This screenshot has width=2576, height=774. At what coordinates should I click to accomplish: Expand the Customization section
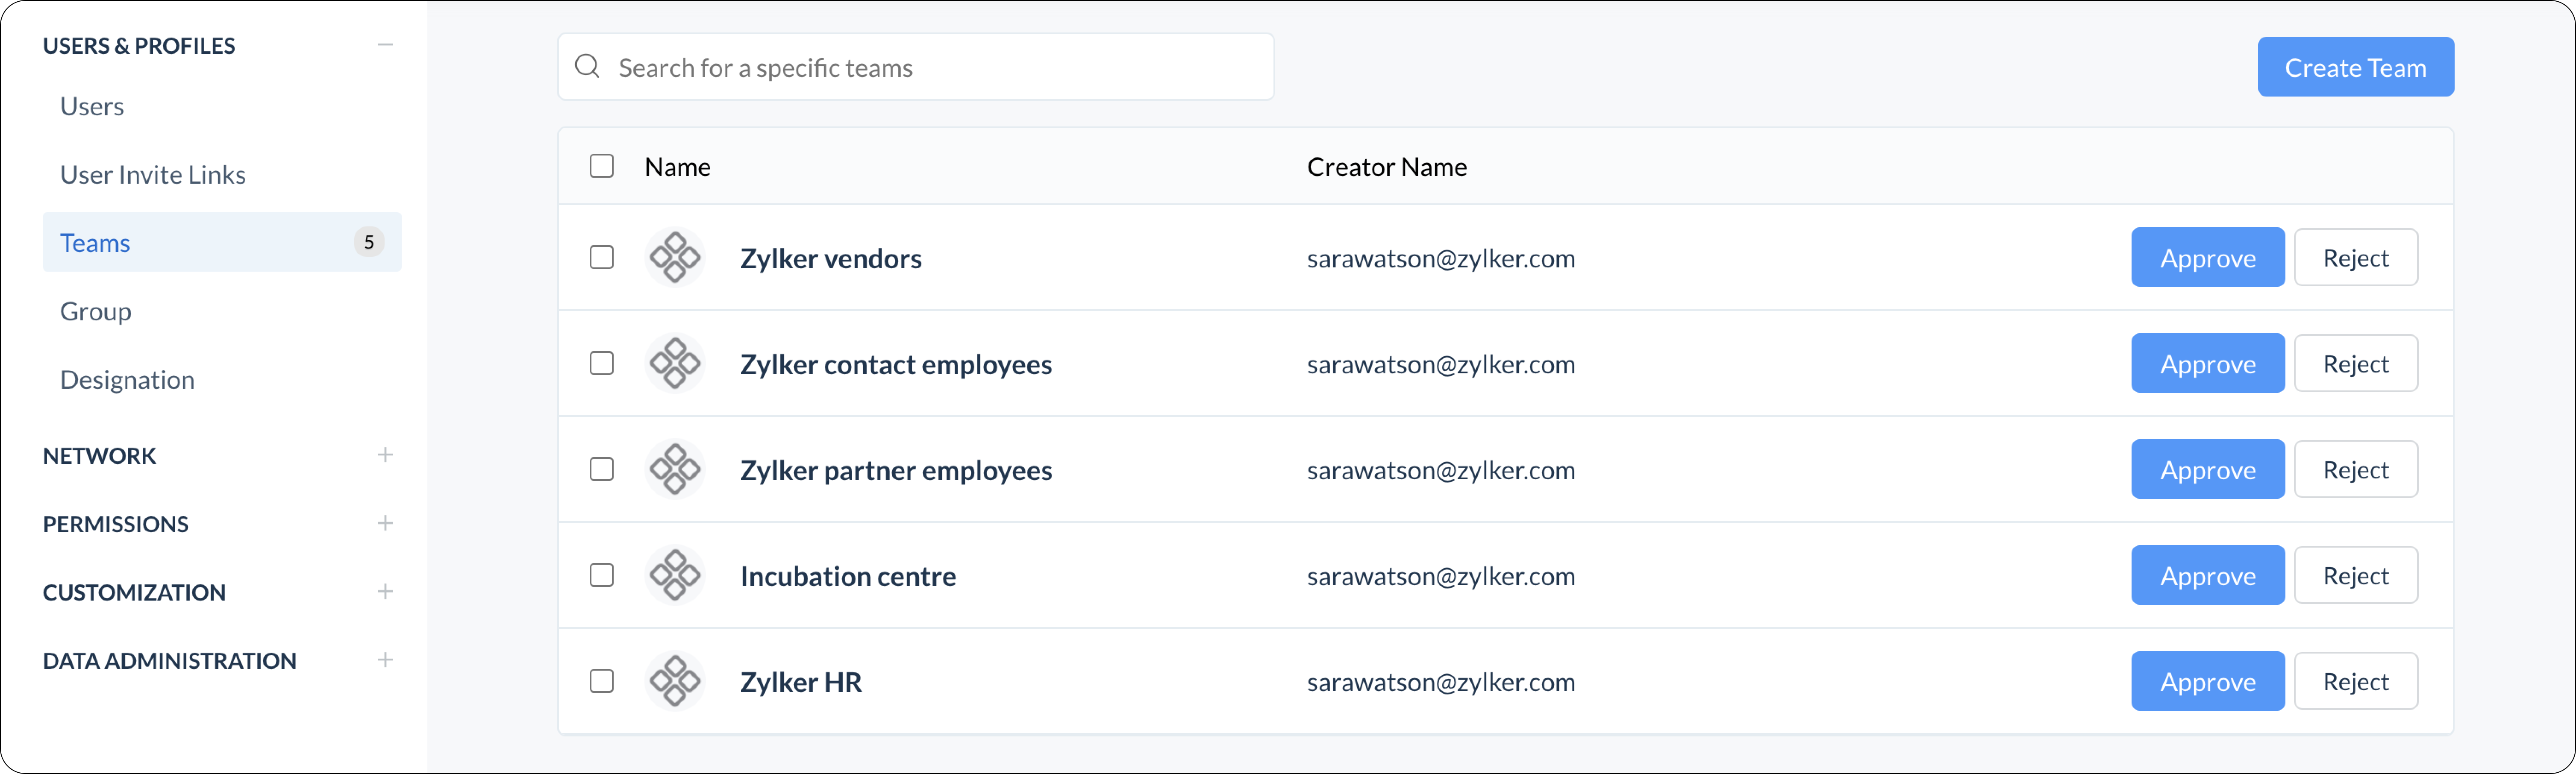coord(385,592)
